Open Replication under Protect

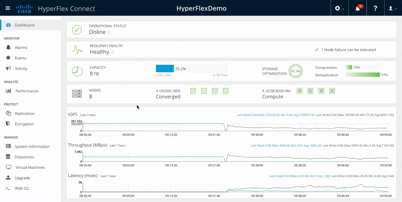tap(24, 114)
